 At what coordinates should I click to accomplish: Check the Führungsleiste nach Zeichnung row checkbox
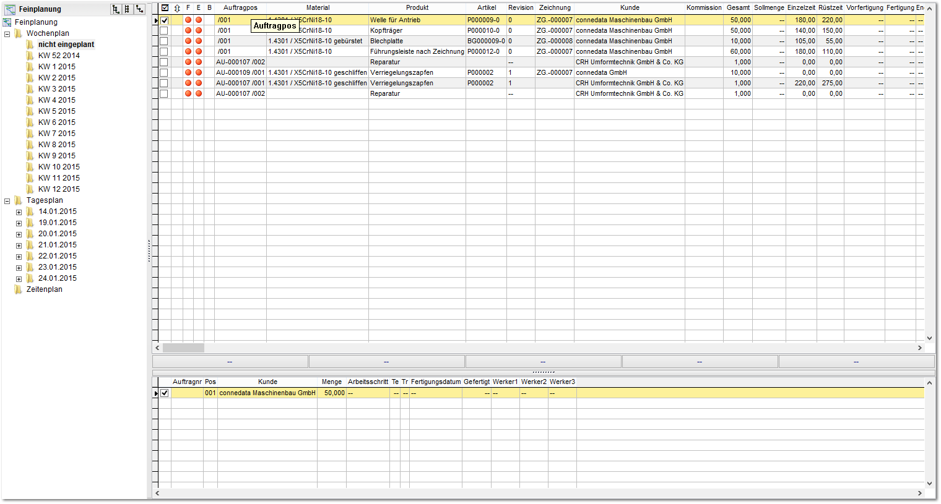pyautogui.click(x=163, y=51)
